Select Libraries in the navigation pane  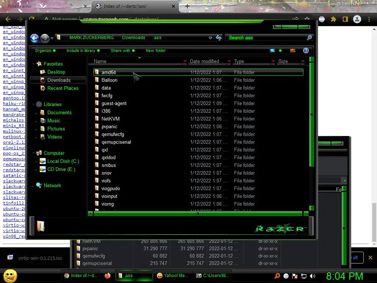tap(52, 104)
